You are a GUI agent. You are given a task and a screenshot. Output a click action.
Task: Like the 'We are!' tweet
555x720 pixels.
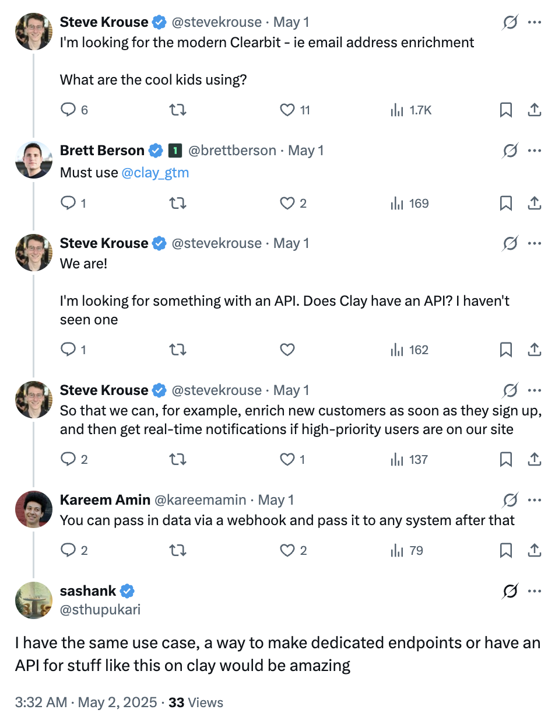coord(287,349)
